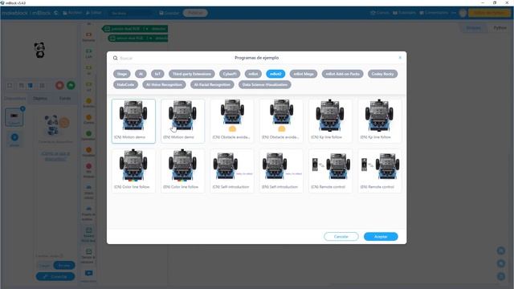Choose the (EN) Kp line follow example

point(379,121)
